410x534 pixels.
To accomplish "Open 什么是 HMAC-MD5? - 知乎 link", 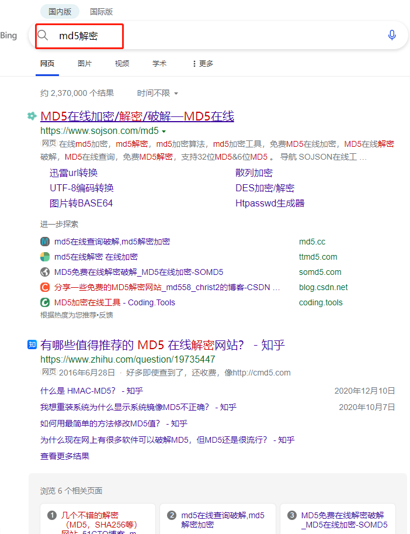I will [92, 391].
